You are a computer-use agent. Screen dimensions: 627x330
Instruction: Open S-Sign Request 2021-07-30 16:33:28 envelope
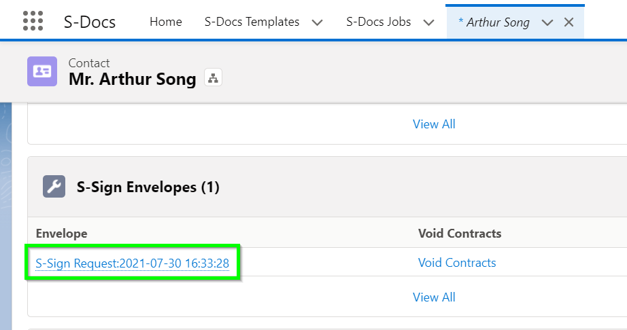(133, 263)
